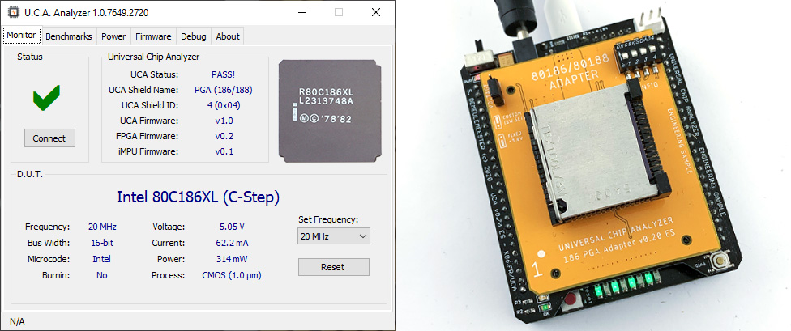
Task: Click the R80C186XL chip image
Action: click(x=330, y=111)
